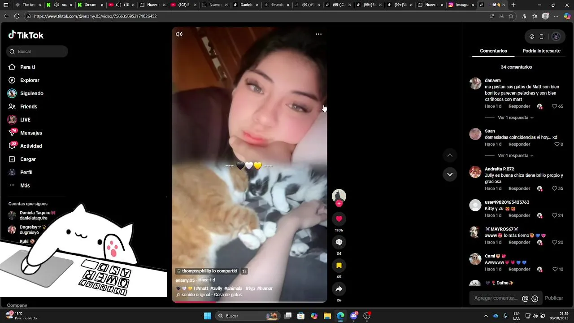
Task: Open the emoji picker in comment box
Action: point(535,298)
